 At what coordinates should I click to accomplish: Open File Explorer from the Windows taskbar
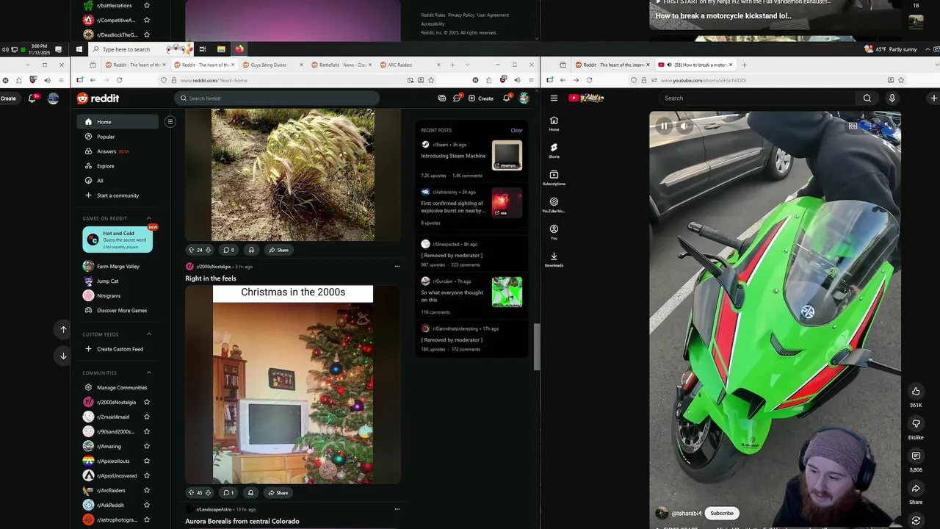point(221,49)
